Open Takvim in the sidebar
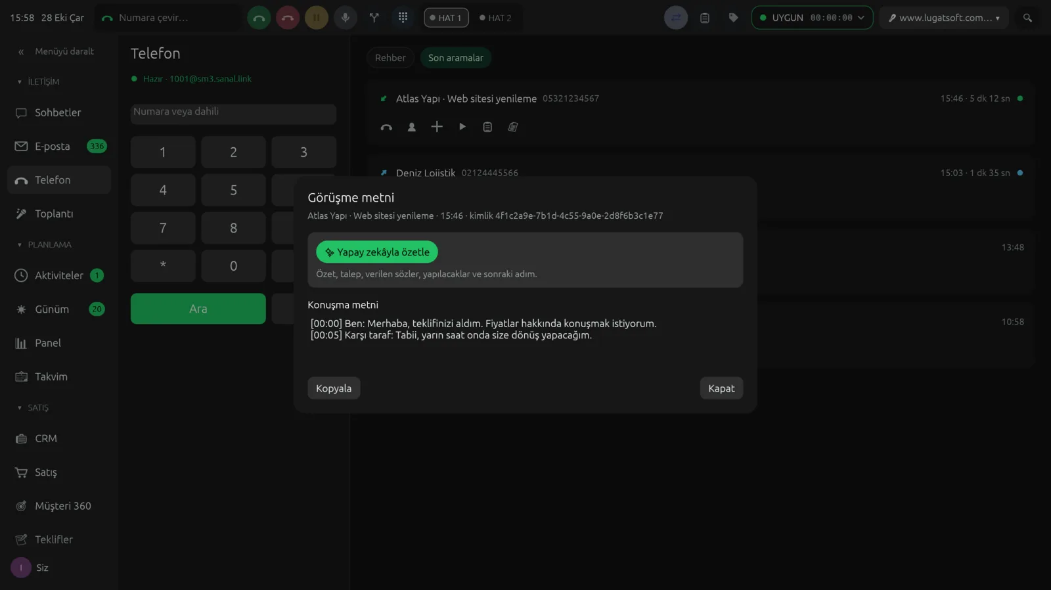Image resolution: width=1051 pixels, height=590 pixels. click(59, 376)
